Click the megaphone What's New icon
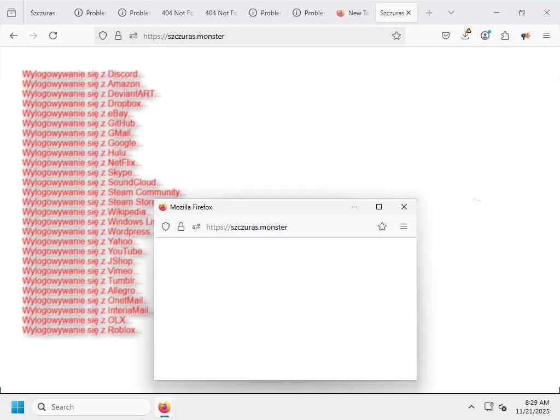Viewport: 560px width, 420px height. point(526,36)
